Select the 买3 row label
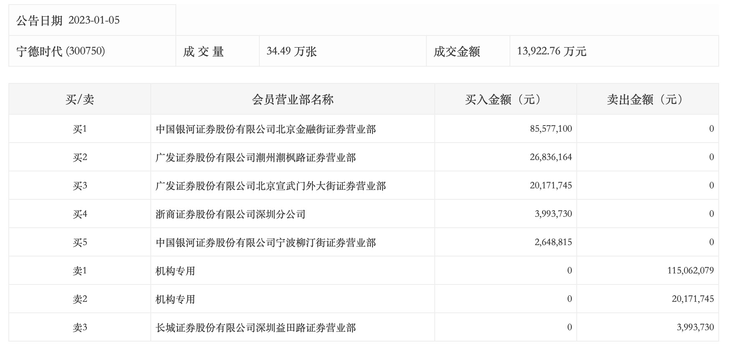The image size is (730, 352). click(x=80, y=186)
